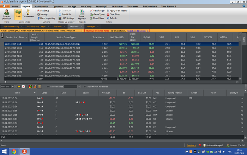Open the NoteCaddy tab
The width and height of the screenshot is (247, 155).
tap(86, 6)
